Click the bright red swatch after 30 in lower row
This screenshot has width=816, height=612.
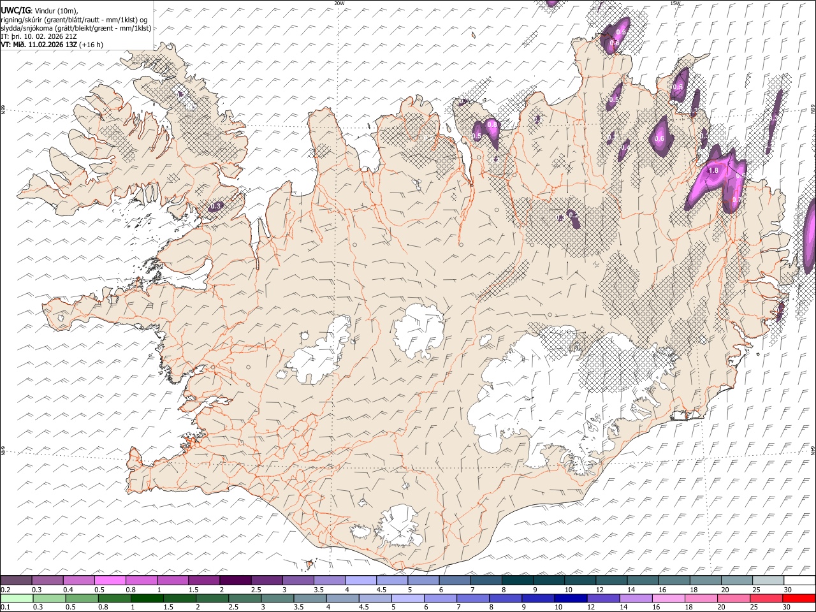pos(799,598)
